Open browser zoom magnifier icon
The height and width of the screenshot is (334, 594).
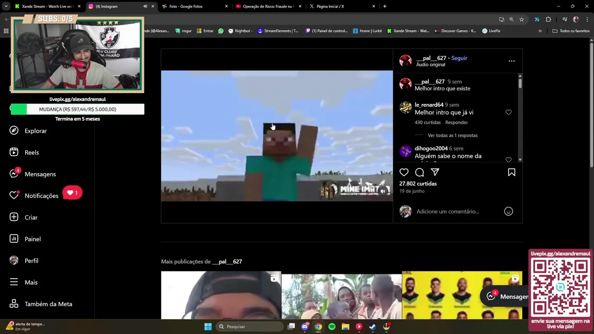tap(511, 19)
